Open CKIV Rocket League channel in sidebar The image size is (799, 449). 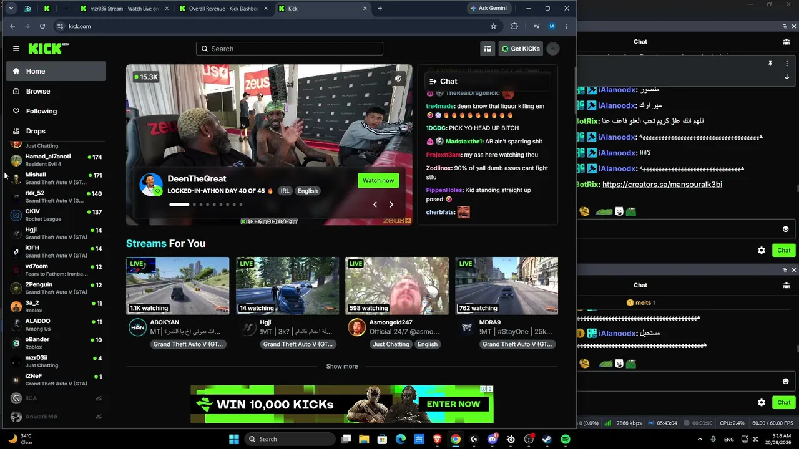click(56, 215)
